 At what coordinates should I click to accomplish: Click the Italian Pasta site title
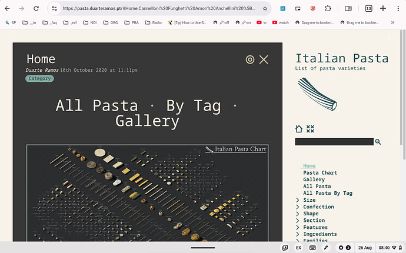tap(342, 58)
